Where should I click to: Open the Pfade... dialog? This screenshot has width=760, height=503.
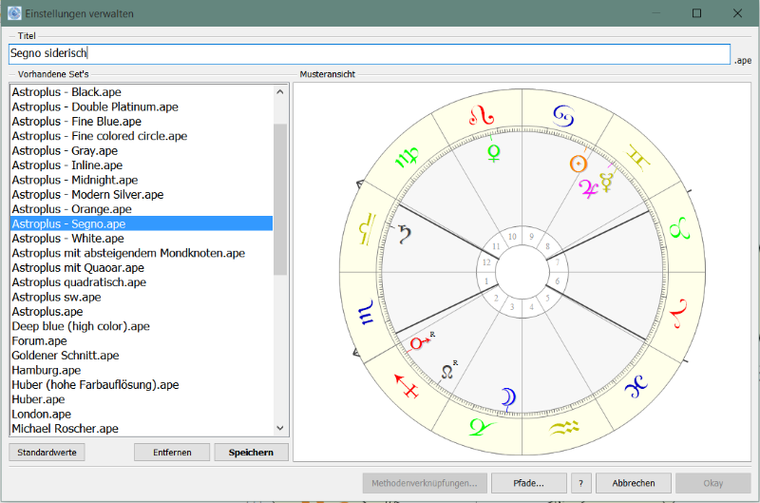[529, 483]
